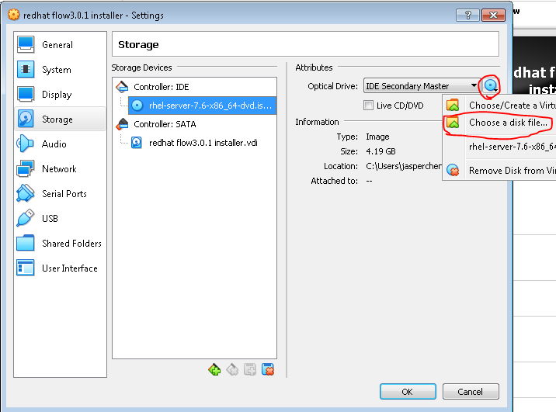
Task: Click the remove storage attachment icon
Action: [268, 369]
